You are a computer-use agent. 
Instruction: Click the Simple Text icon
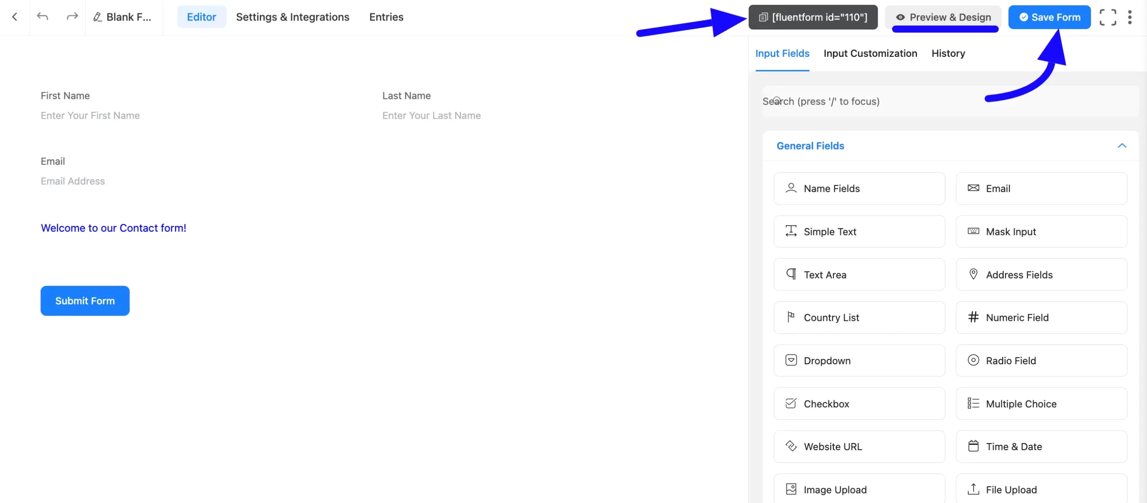(791, 231)
